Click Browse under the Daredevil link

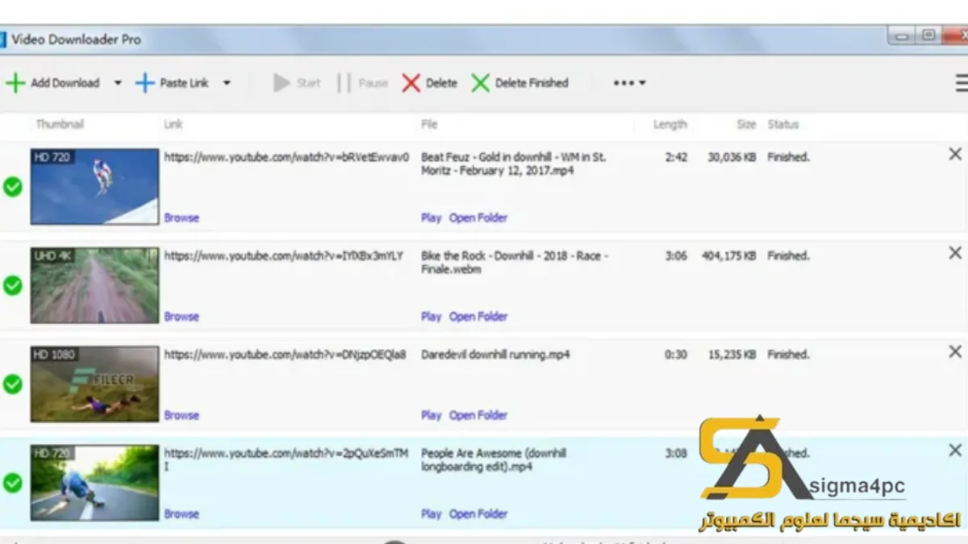(181, 415)
